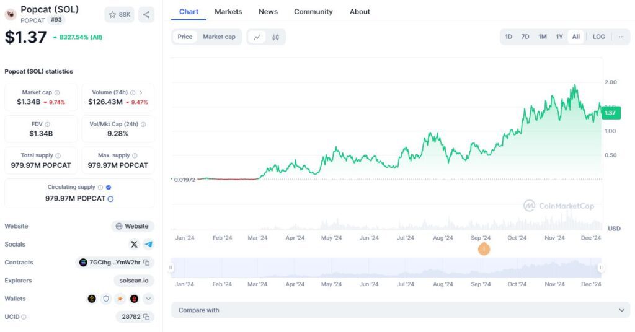Set chart range to 7D
635x332 pixels.
tap(525, 37)
